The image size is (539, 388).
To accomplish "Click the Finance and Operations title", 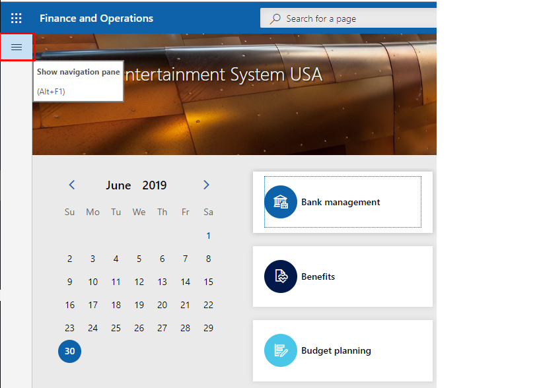I will click(96, 18).
